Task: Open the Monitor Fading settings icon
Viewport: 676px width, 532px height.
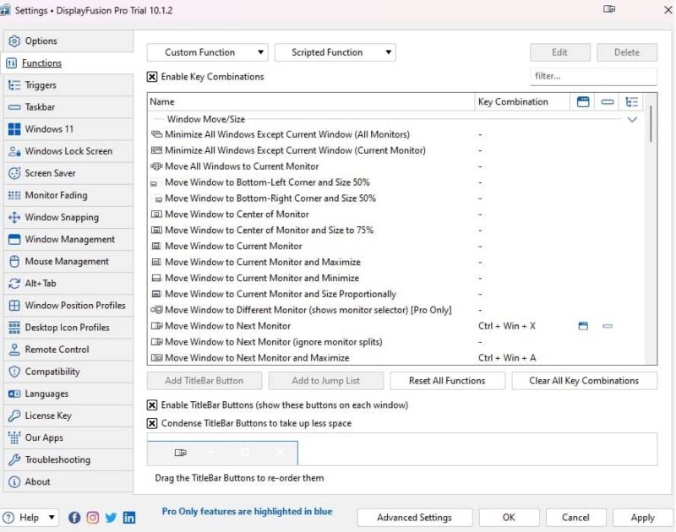Action: [13, 195]
